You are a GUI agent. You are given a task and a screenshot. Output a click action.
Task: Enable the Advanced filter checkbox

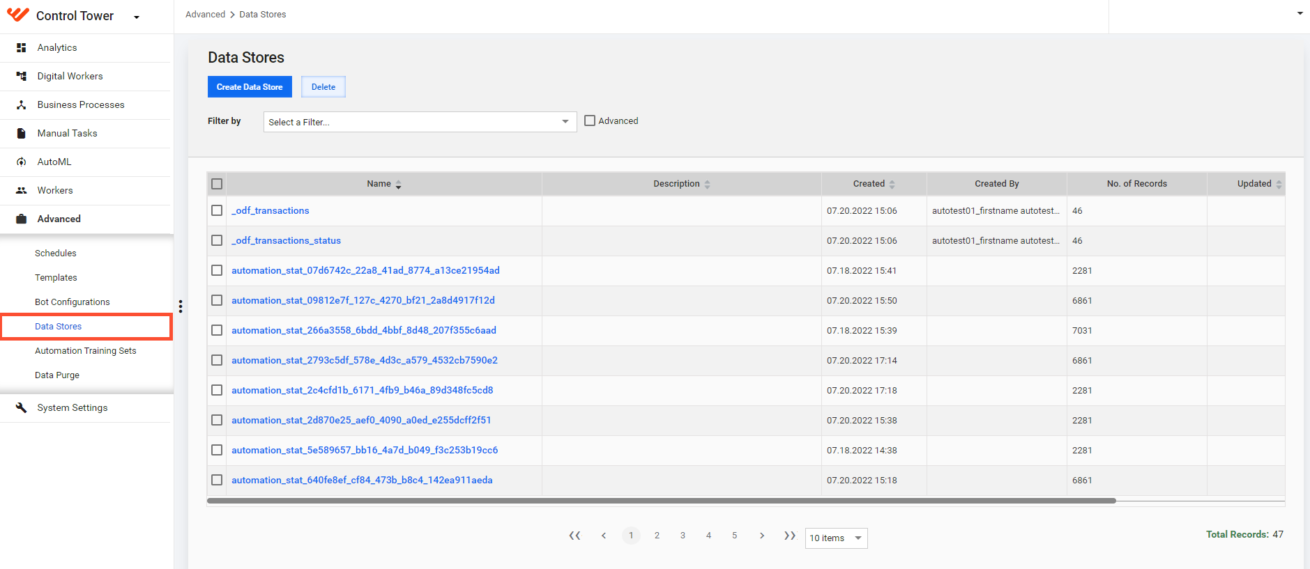coord(590,120)
